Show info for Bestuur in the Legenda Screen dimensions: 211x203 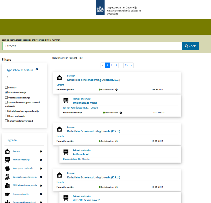point(41,151)
